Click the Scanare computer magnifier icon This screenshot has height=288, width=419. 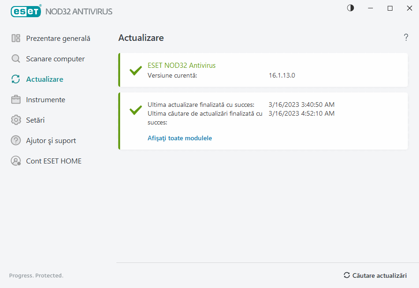point(16,59)
